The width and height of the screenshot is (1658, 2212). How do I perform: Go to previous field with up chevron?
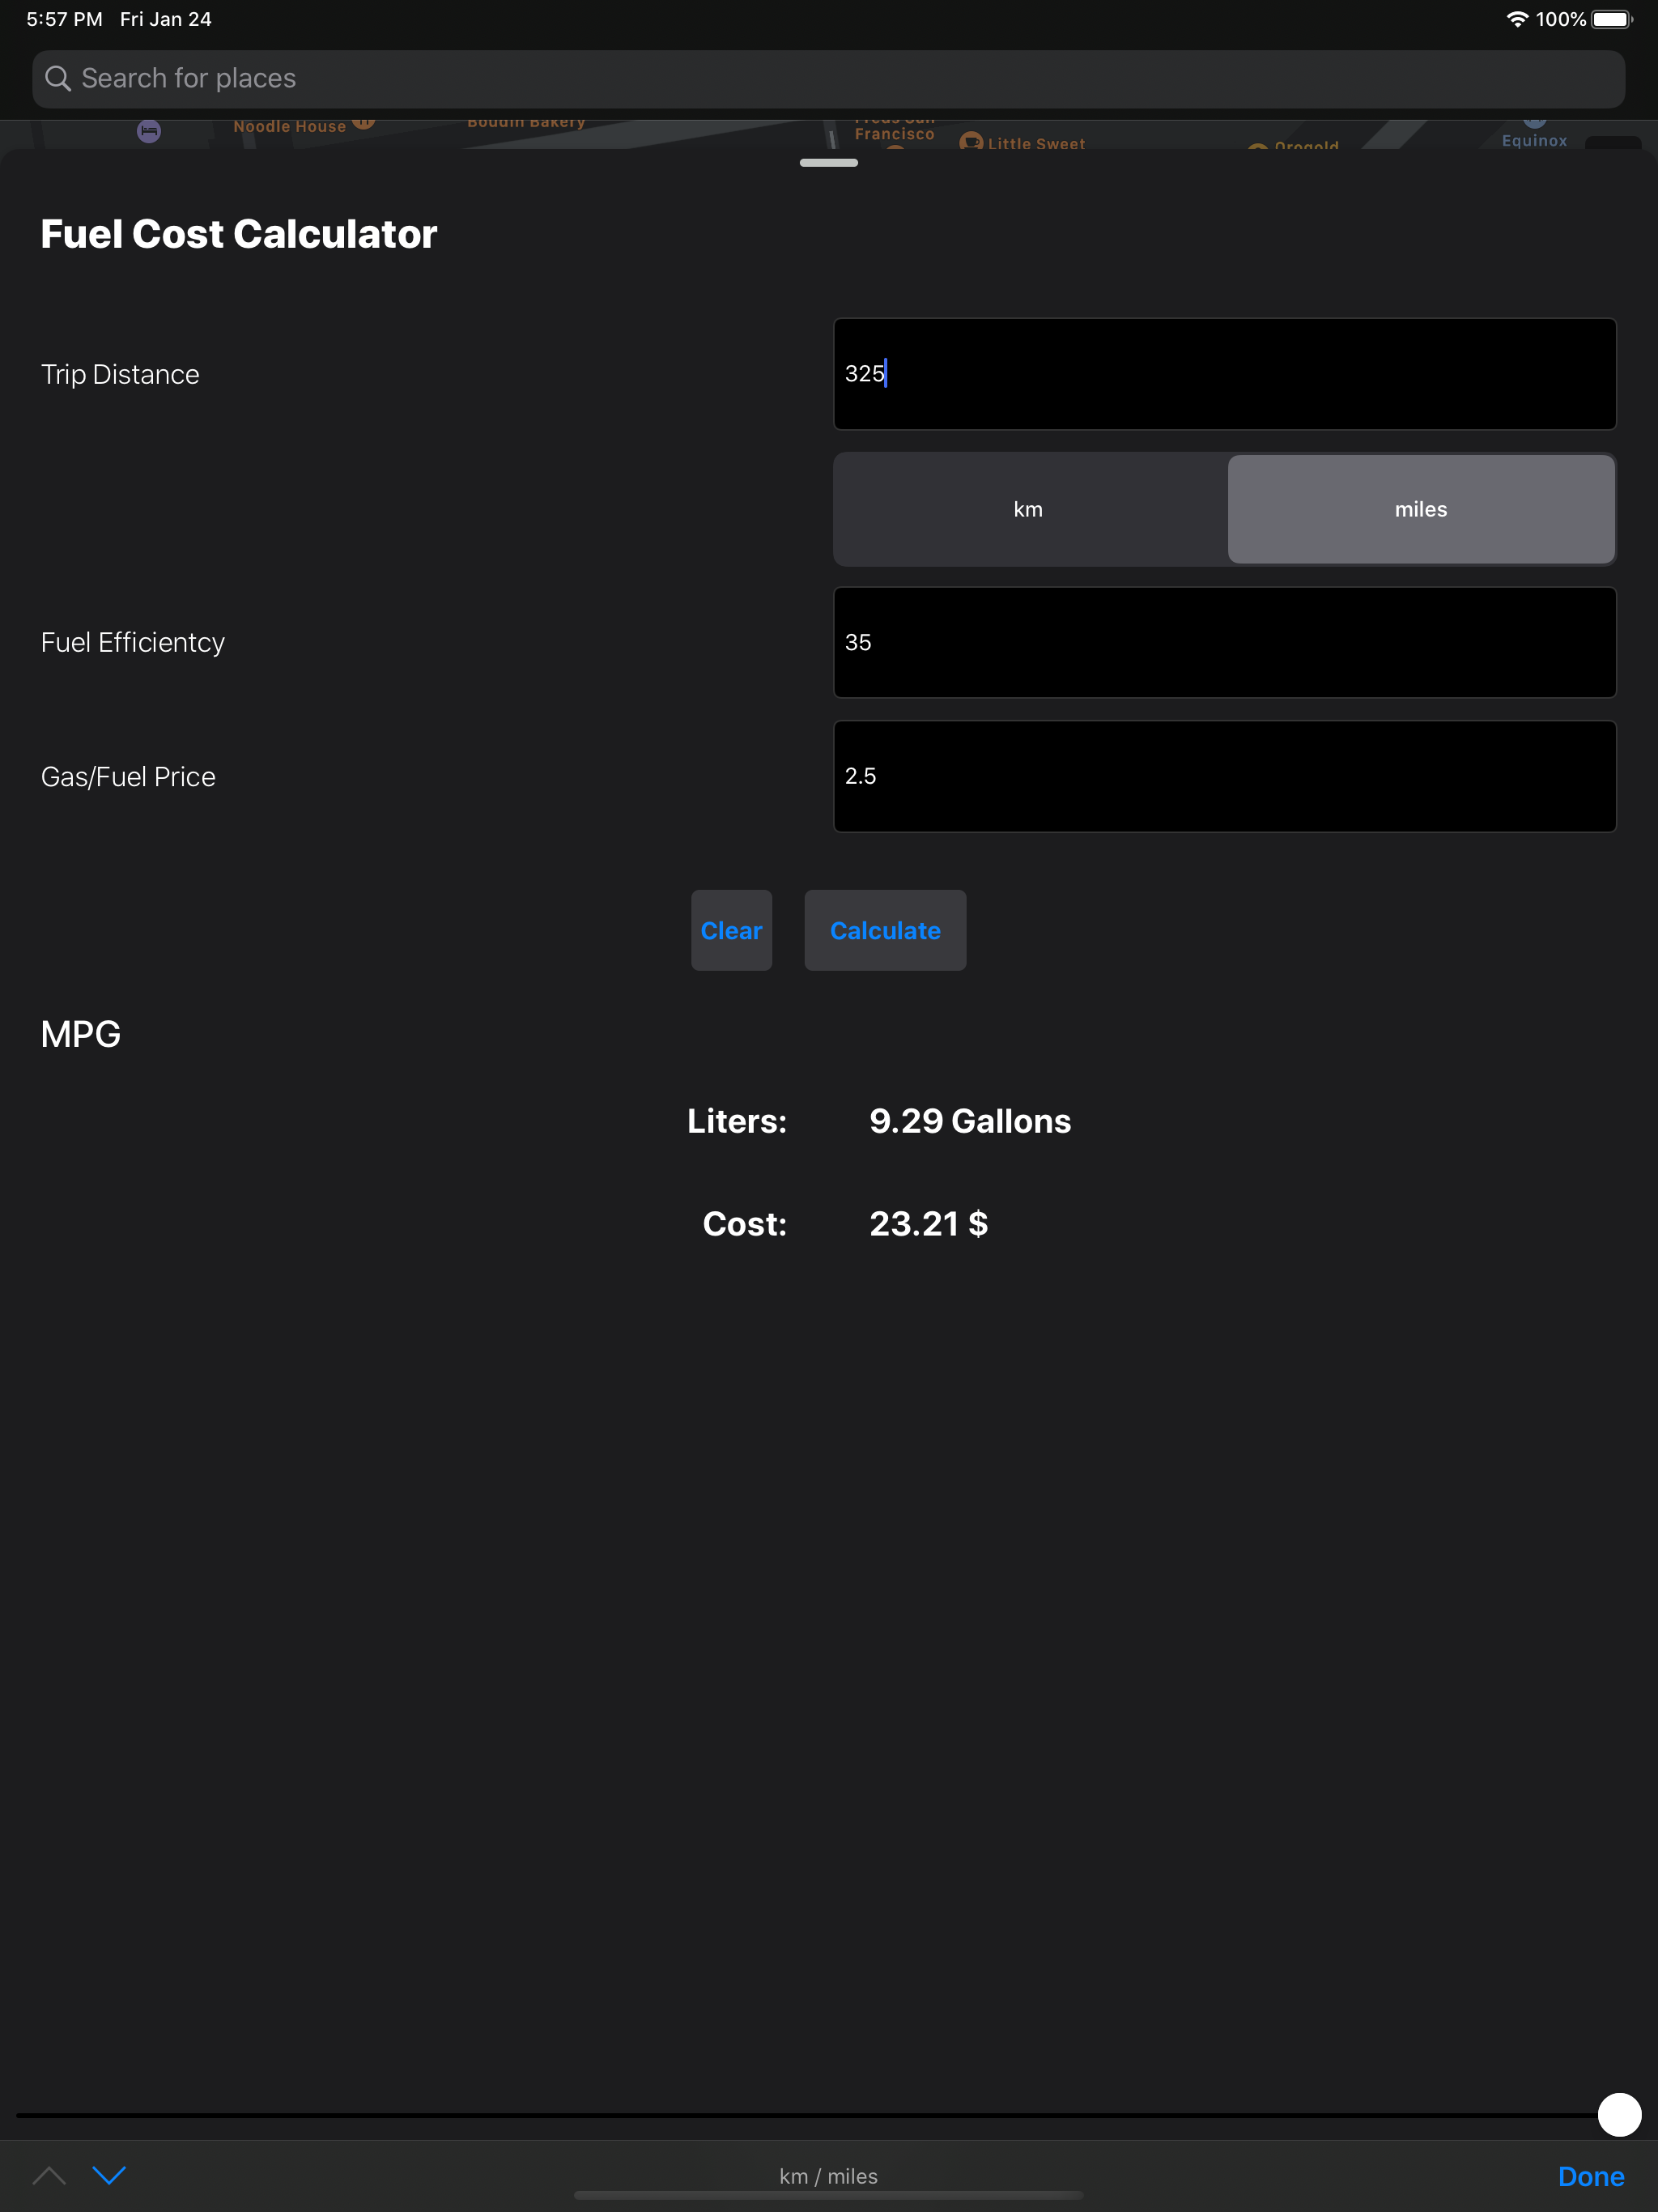[x=49, y=2175]
